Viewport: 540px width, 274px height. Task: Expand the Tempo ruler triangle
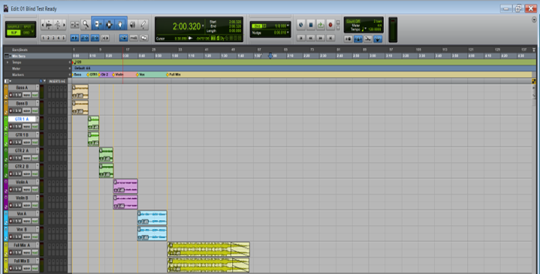(x=8, y=62)
